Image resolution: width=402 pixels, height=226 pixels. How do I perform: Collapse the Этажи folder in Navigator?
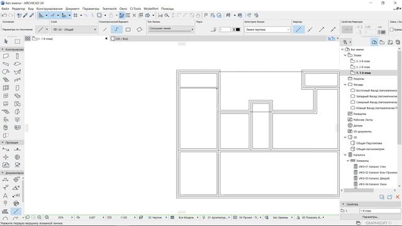pyautogui.click(x=345, y=55)
